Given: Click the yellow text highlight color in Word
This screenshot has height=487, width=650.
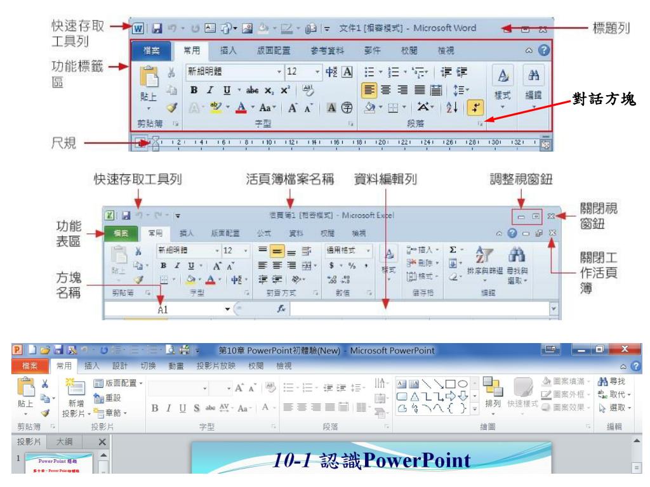Looking at the screenshot, I should point(216,108).
